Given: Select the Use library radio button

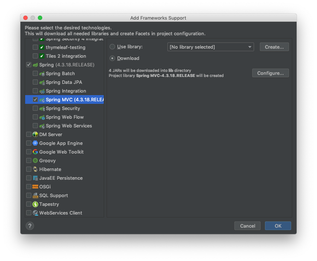Looking at the screenshot, I should [112, 47].
